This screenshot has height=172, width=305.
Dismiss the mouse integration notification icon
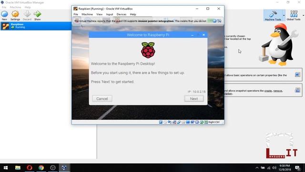214,21
